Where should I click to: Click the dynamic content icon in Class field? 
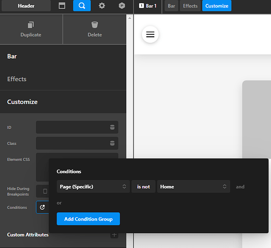(x=112, y=143)
